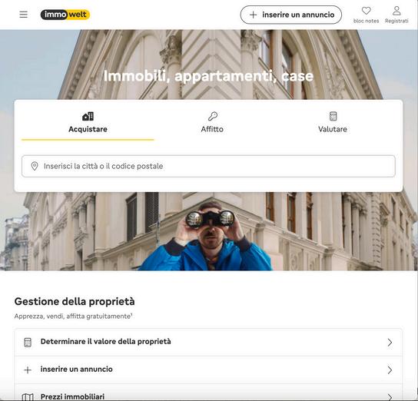The image size is (418, 401).
Task: Click calculator icon beside Determinare il valore
Action: point(28,343)
